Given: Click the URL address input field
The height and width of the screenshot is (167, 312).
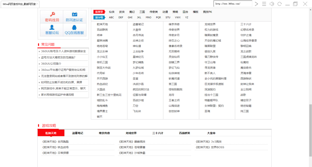Looking at the screenshot, I should pos(233,4).
